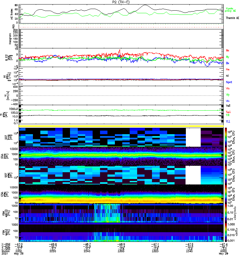Image resolution: width=242 pixels, height=258 pixels.
Task: Select the red Ne legend entry
Action: pos(228,69)
